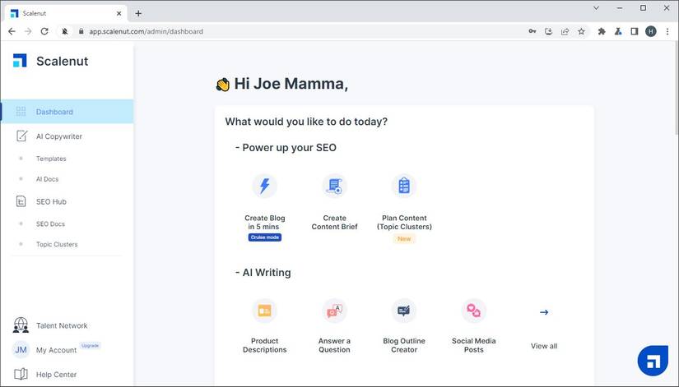Open AI Docs sidebar entry
The width and height of the screenshot is (679, 387).
[x=47, y=179]
